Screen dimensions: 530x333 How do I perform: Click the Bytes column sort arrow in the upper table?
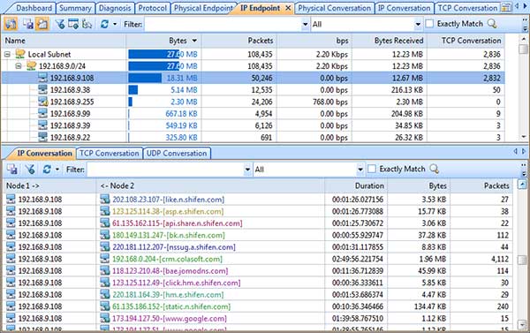pos(194,41)
